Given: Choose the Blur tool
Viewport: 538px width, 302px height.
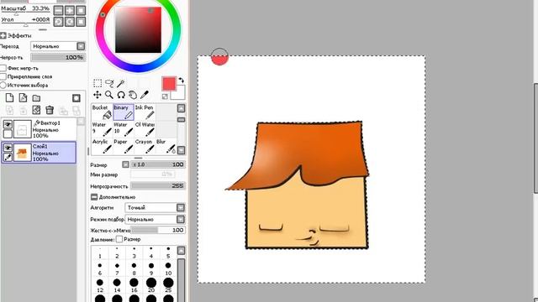Looking at the screenshot, I should [x=166, y=146].
